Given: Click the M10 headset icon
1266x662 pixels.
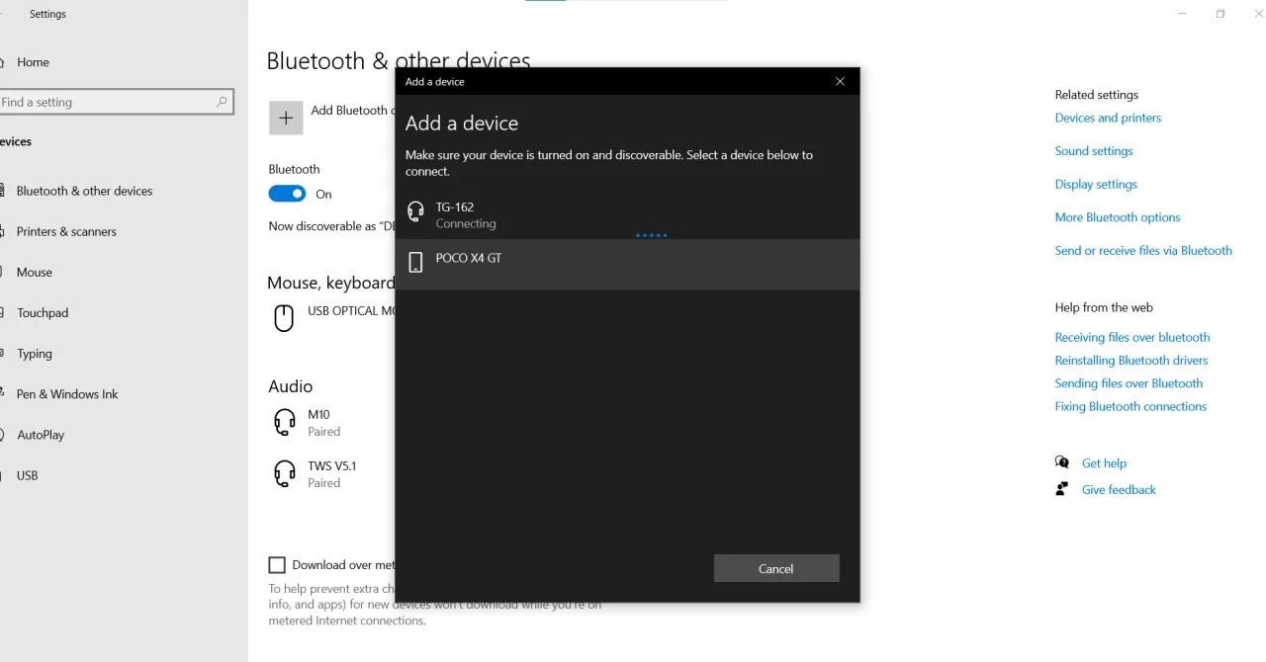Looking at the screenshot, I should point(285,423).
